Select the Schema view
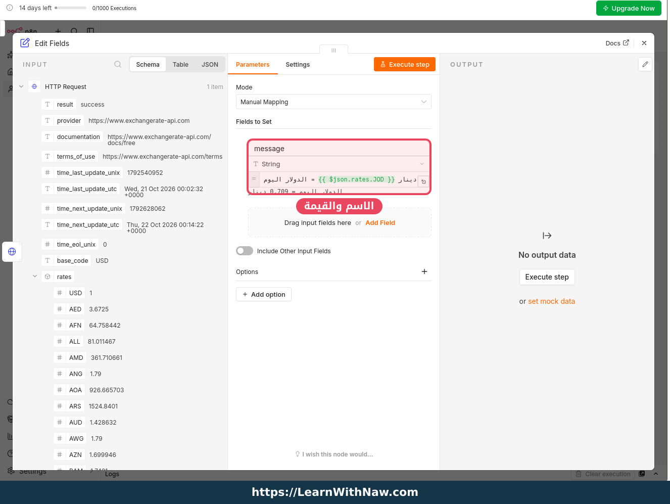 tap(148, 64)
